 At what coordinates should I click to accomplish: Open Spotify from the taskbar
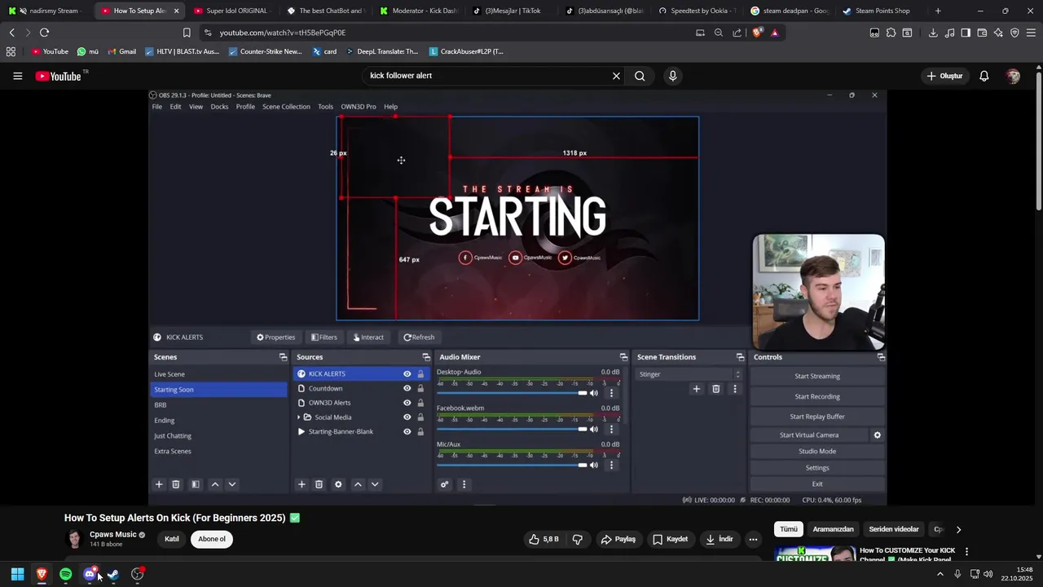click(x=65, y=574)
